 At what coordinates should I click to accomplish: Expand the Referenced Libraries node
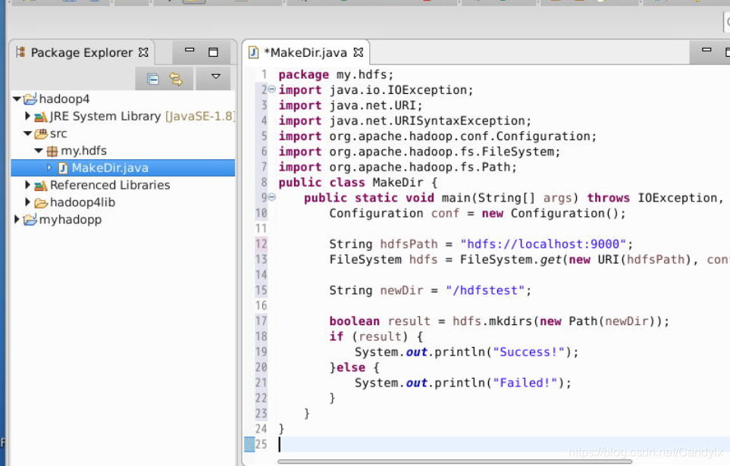point(27,185)
